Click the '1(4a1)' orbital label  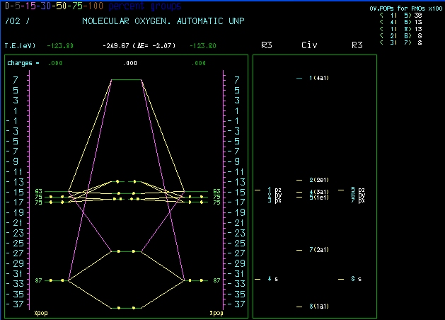pos(319,78)
